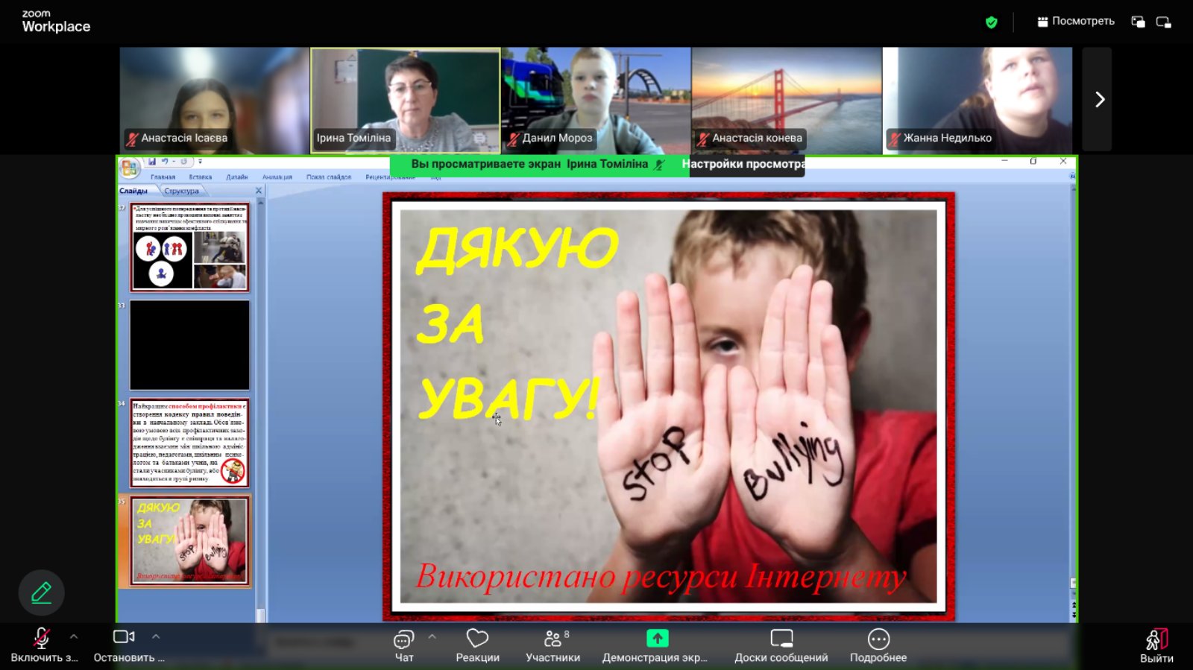This screenshot has width=1193, height=670.
Task: Click the green share screen icon
Action: point(657,639)
